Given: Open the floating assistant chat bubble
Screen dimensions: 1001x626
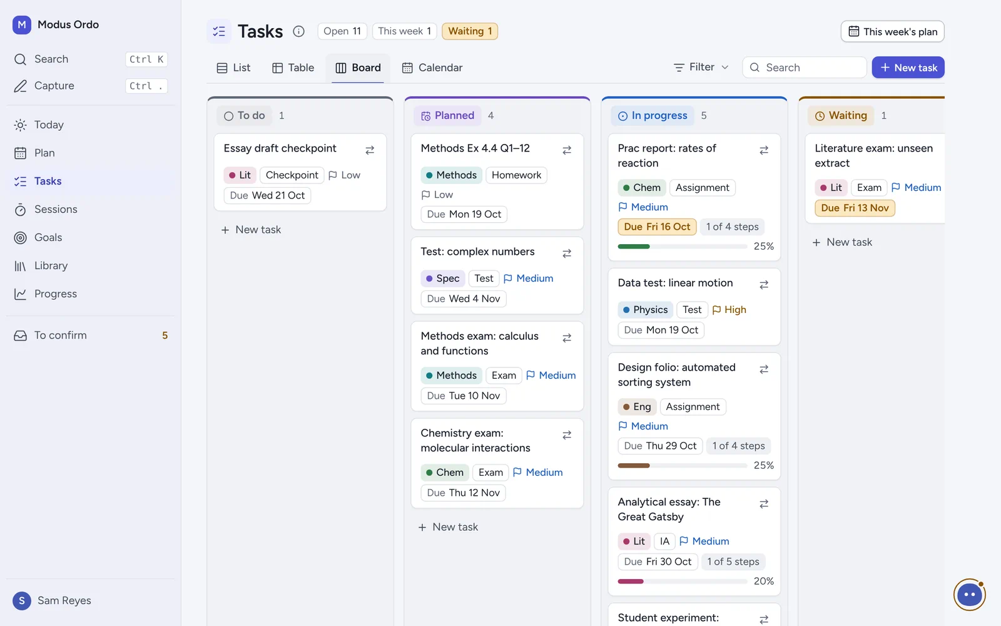Looking at the screenshot, I should coord(969,594).
